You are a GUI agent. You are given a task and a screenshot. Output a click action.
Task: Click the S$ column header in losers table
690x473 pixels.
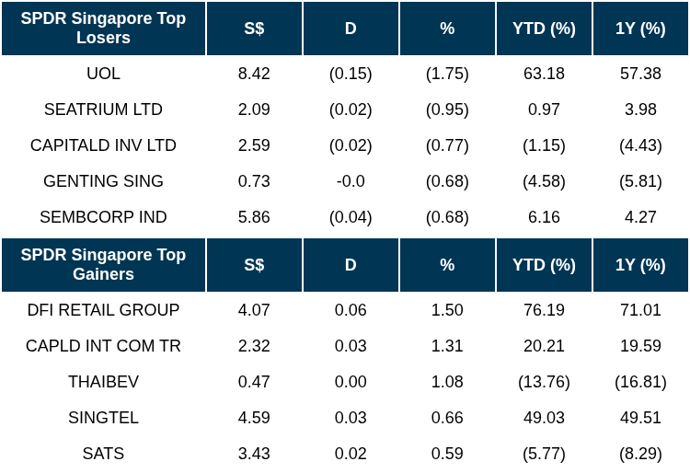[254, 29]
